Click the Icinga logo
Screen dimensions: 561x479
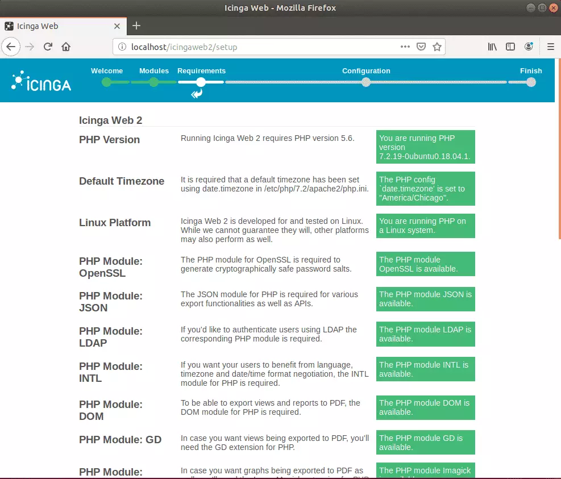tap(41, 81)
